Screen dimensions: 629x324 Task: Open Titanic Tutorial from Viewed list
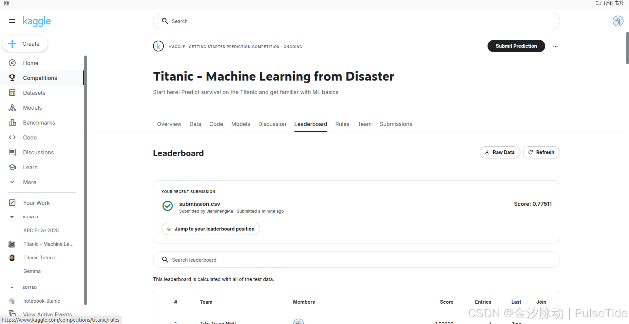point(40,258)
